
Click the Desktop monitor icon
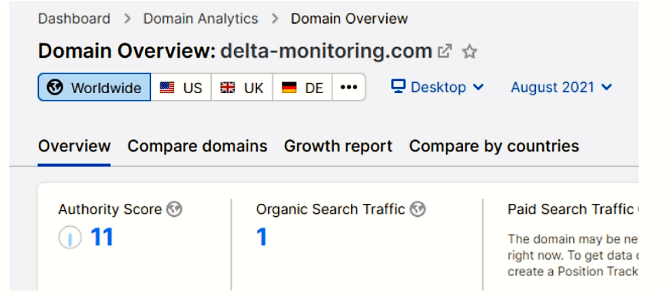click(x=398, y=86)
